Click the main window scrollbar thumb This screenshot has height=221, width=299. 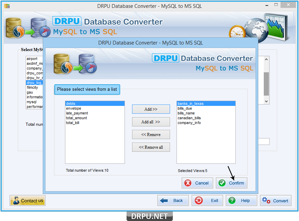coord(266,84)
